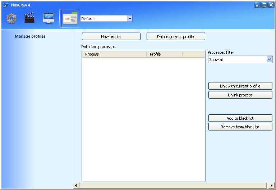Click horizontal scrollbar right arrow
276x190 pixels.
pos(272,185)
